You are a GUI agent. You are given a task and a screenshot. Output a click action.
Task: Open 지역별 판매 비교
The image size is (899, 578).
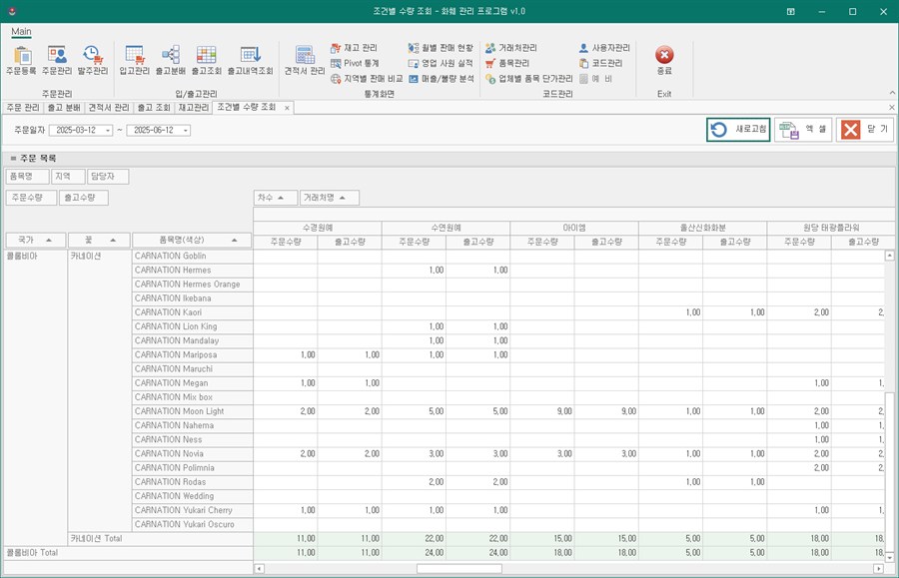[x=367, y=79]
